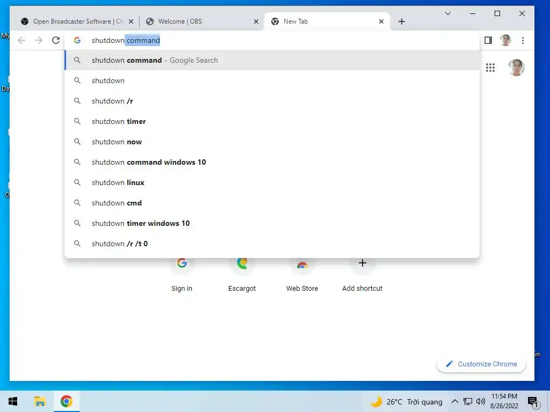Open volume control in system tray
Image resolution: width=550 pixels, height=412 pixels.
coord(480,401)
